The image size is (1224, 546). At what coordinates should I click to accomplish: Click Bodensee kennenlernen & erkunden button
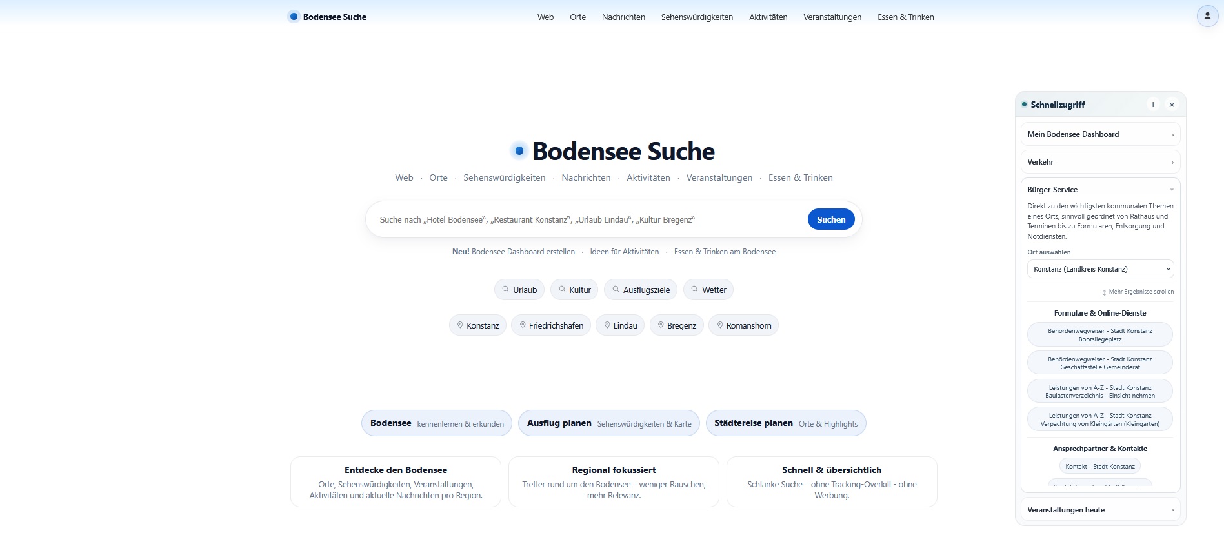click(437, 423)
